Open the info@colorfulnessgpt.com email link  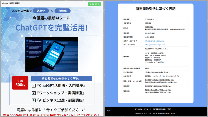(x=154, y=41)
